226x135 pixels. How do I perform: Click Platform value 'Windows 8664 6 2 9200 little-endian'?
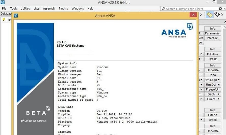[x=127, y=121]
